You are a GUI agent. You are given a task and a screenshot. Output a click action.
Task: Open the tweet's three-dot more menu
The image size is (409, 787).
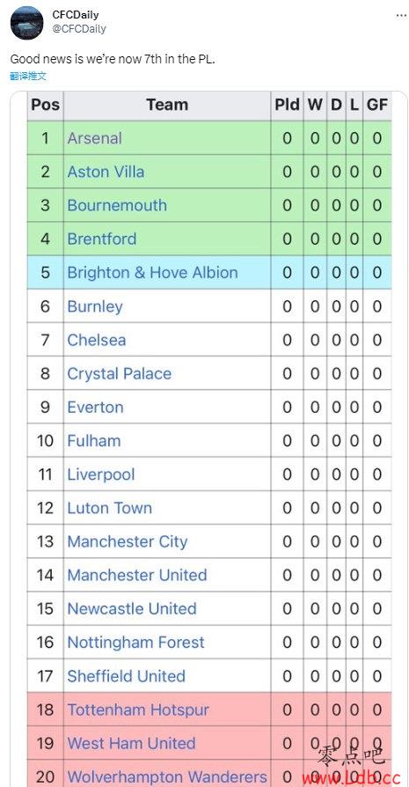tap(401, 16)
